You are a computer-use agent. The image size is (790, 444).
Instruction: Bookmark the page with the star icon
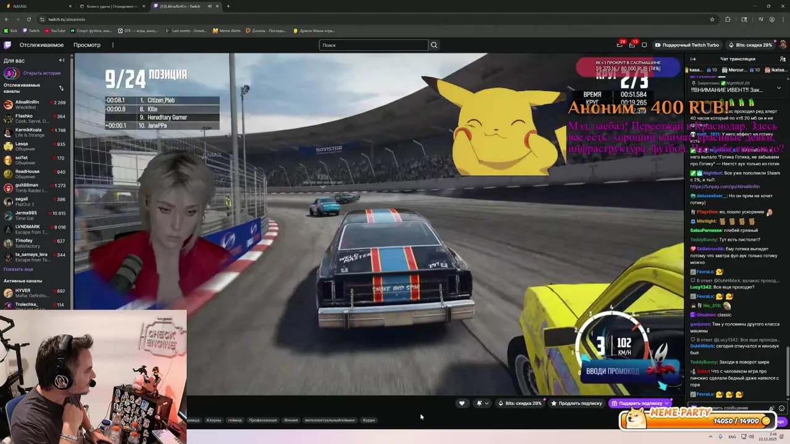tap(712, 19)
